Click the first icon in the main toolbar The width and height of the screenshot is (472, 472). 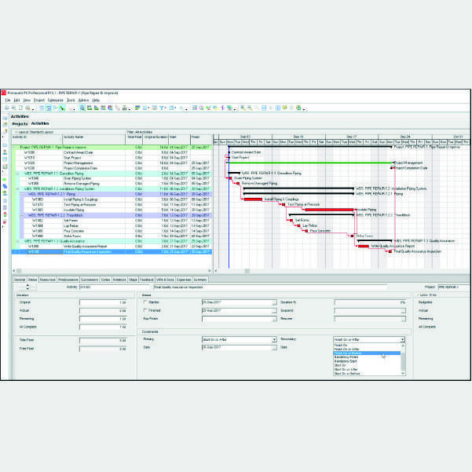click(x=6, y=108)
